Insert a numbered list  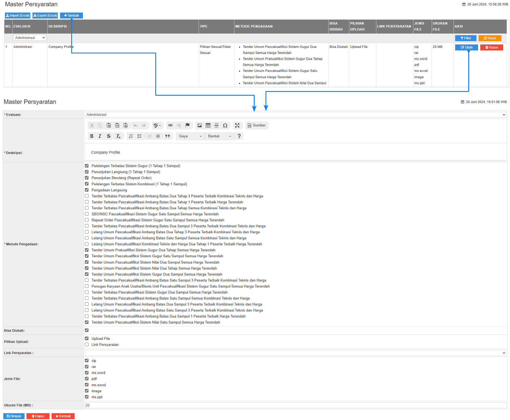131,136
